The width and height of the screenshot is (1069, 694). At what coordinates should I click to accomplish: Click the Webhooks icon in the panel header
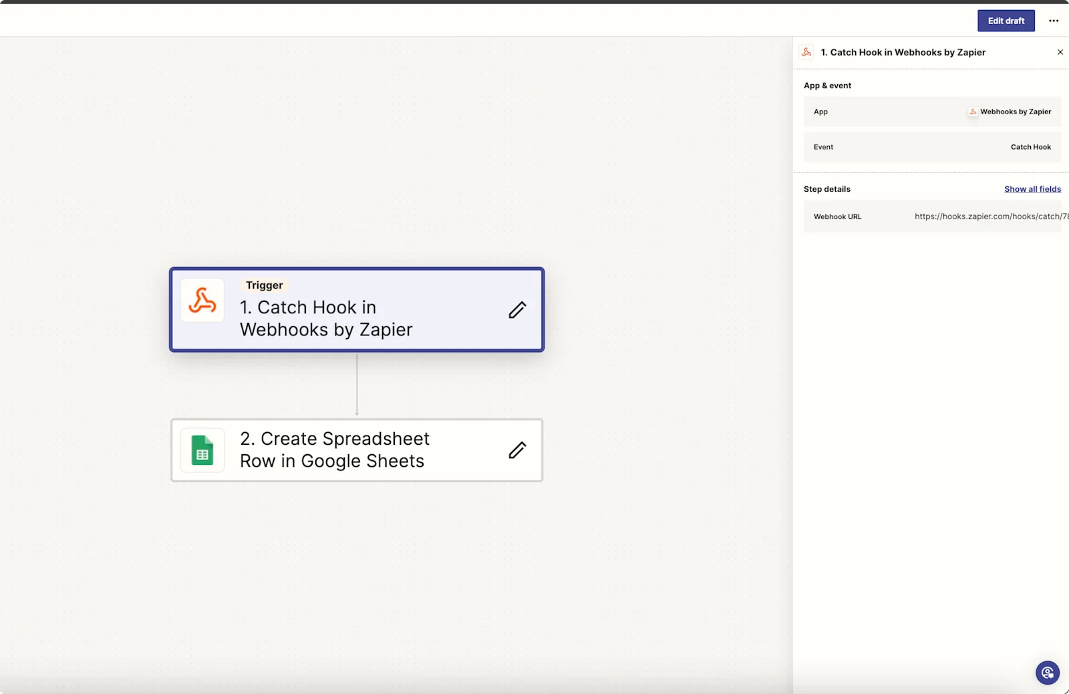click(x=806, y=51)
